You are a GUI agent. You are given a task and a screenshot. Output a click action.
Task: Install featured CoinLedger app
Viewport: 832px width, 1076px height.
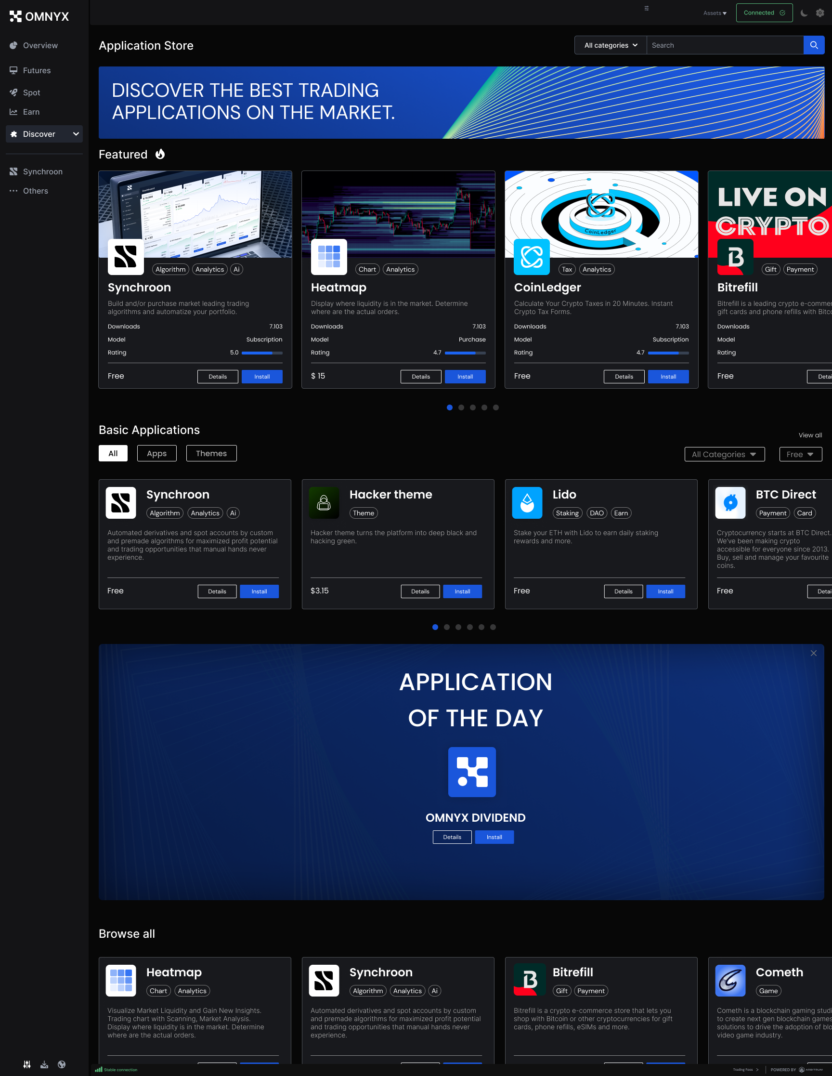[668, 376]
